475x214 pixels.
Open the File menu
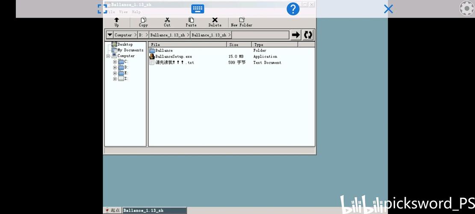[110, 12]
